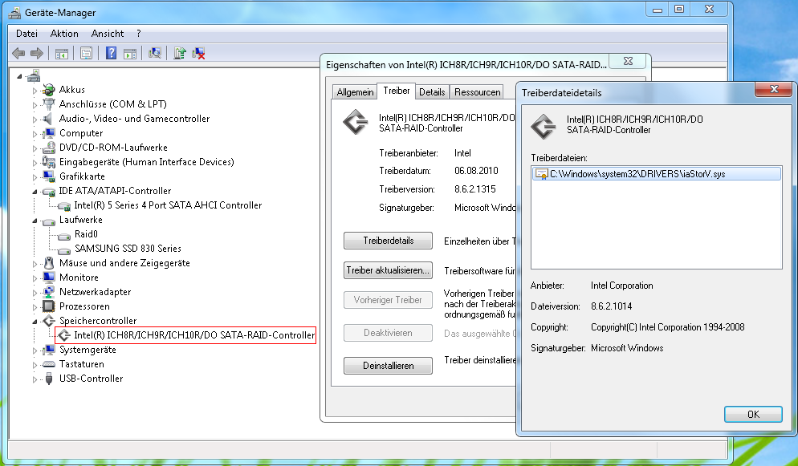Select the Treiber tab

397,91
